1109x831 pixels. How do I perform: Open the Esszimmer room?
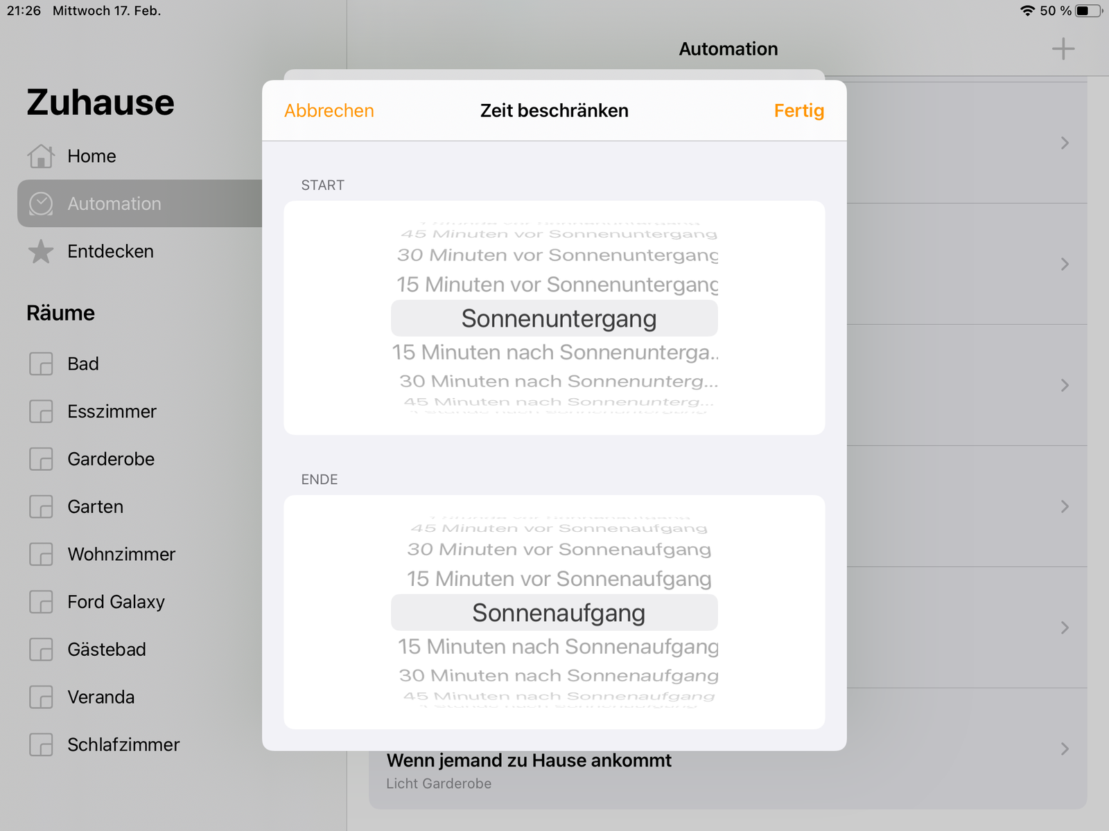coord(112,411)
